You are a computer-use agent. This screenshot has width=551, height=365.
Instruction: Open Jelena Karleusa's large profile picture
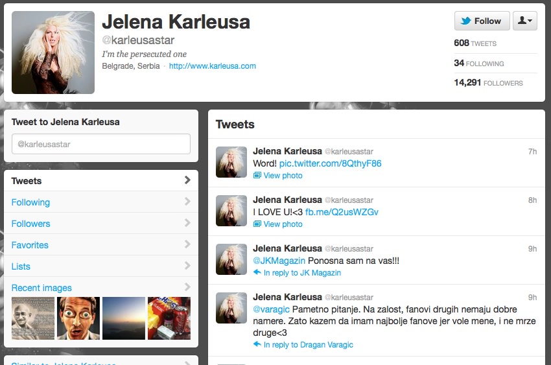[x=53, y=53]
